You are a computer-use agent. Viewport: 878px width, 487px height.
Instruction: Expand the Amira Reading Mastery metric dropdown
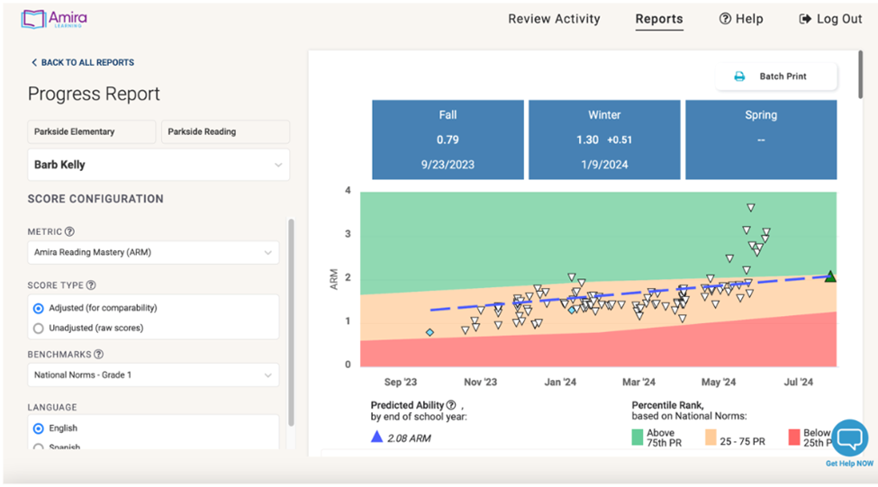pyautogui.click(x=153, y=253)
